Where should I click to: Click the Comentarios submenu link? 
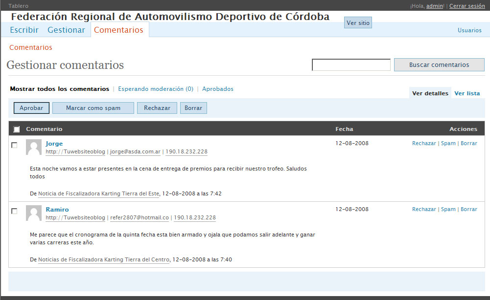tap(31, 47)
